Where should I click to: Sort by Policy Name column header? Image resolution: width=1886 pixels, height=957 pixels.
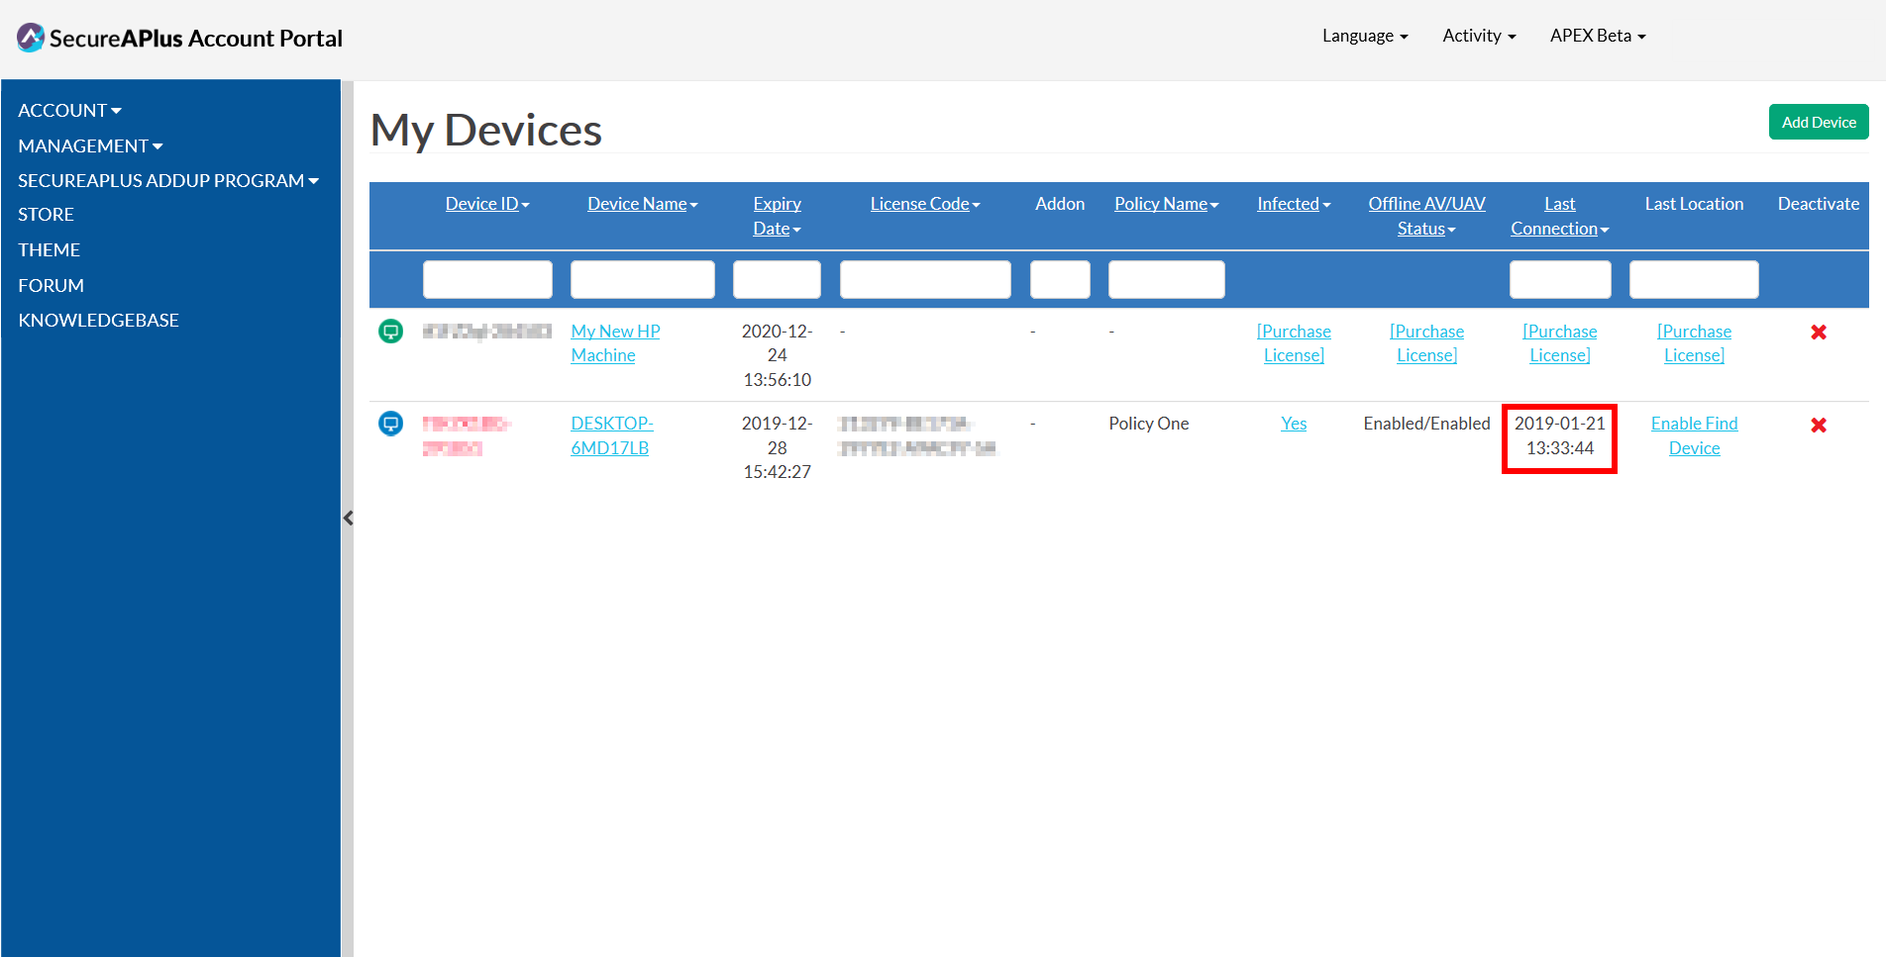click(x=1167, y=204)
